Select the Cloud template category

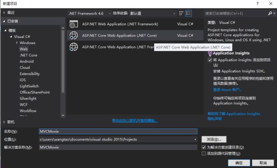tap(25, 68)
